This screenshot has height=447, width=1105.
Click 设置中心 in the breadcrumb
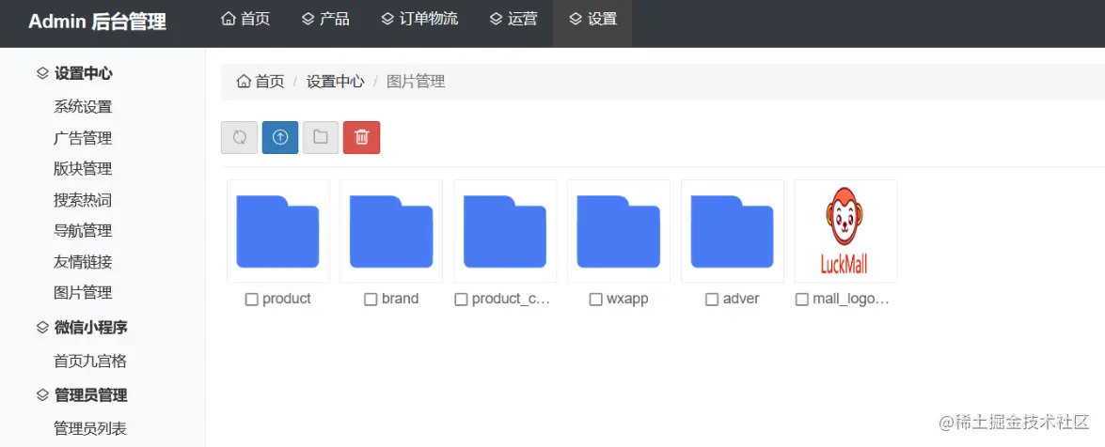[x=336, y=82]
